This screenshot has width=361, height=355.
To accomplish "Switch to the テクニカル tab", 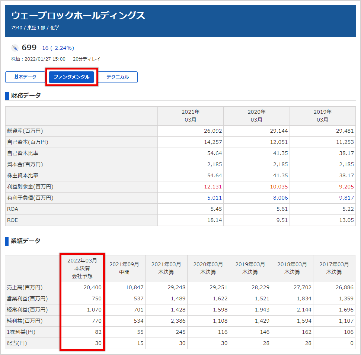I will 117,77.
